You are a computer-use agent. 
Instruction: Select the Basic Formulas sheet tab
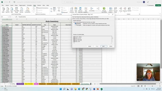tap(29, 84)
